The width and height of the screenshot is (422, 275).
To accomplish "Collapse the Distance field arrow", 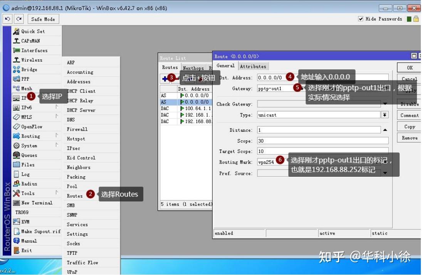I will click(385, 130).
